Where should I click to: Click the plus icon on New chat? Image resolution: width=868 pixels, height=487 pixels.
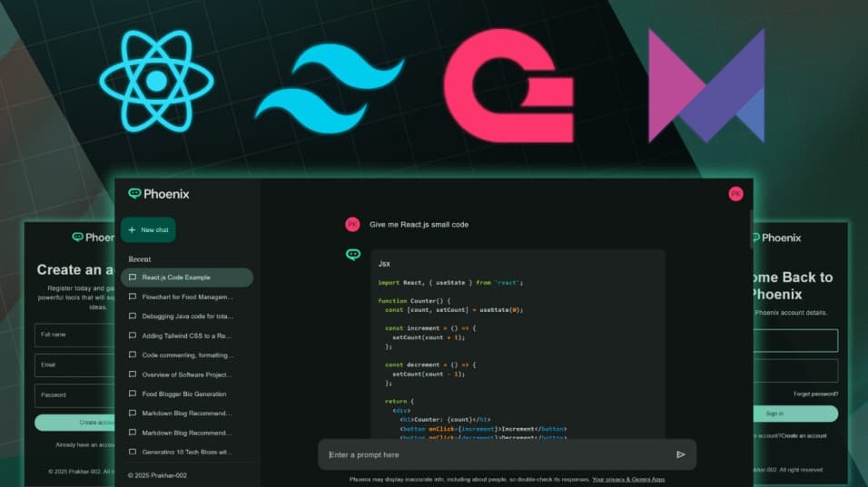point(132,230)
